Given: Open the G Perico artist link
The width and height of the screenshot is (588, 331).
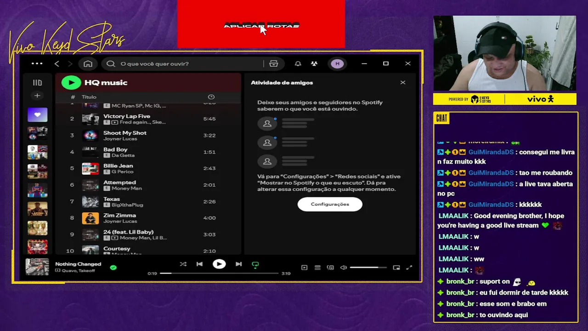Looking at the screenshot, I should click(122, 172).
